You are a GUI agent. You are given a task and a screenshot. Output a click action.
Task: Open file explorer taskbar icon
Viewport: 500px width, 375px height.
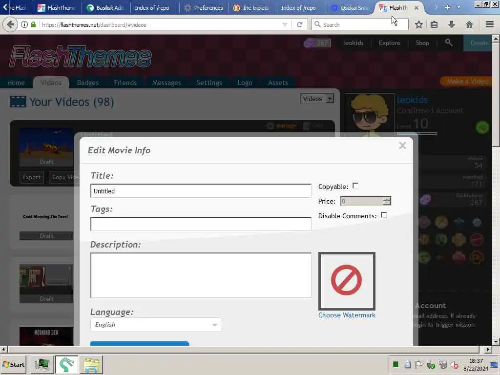91,364
